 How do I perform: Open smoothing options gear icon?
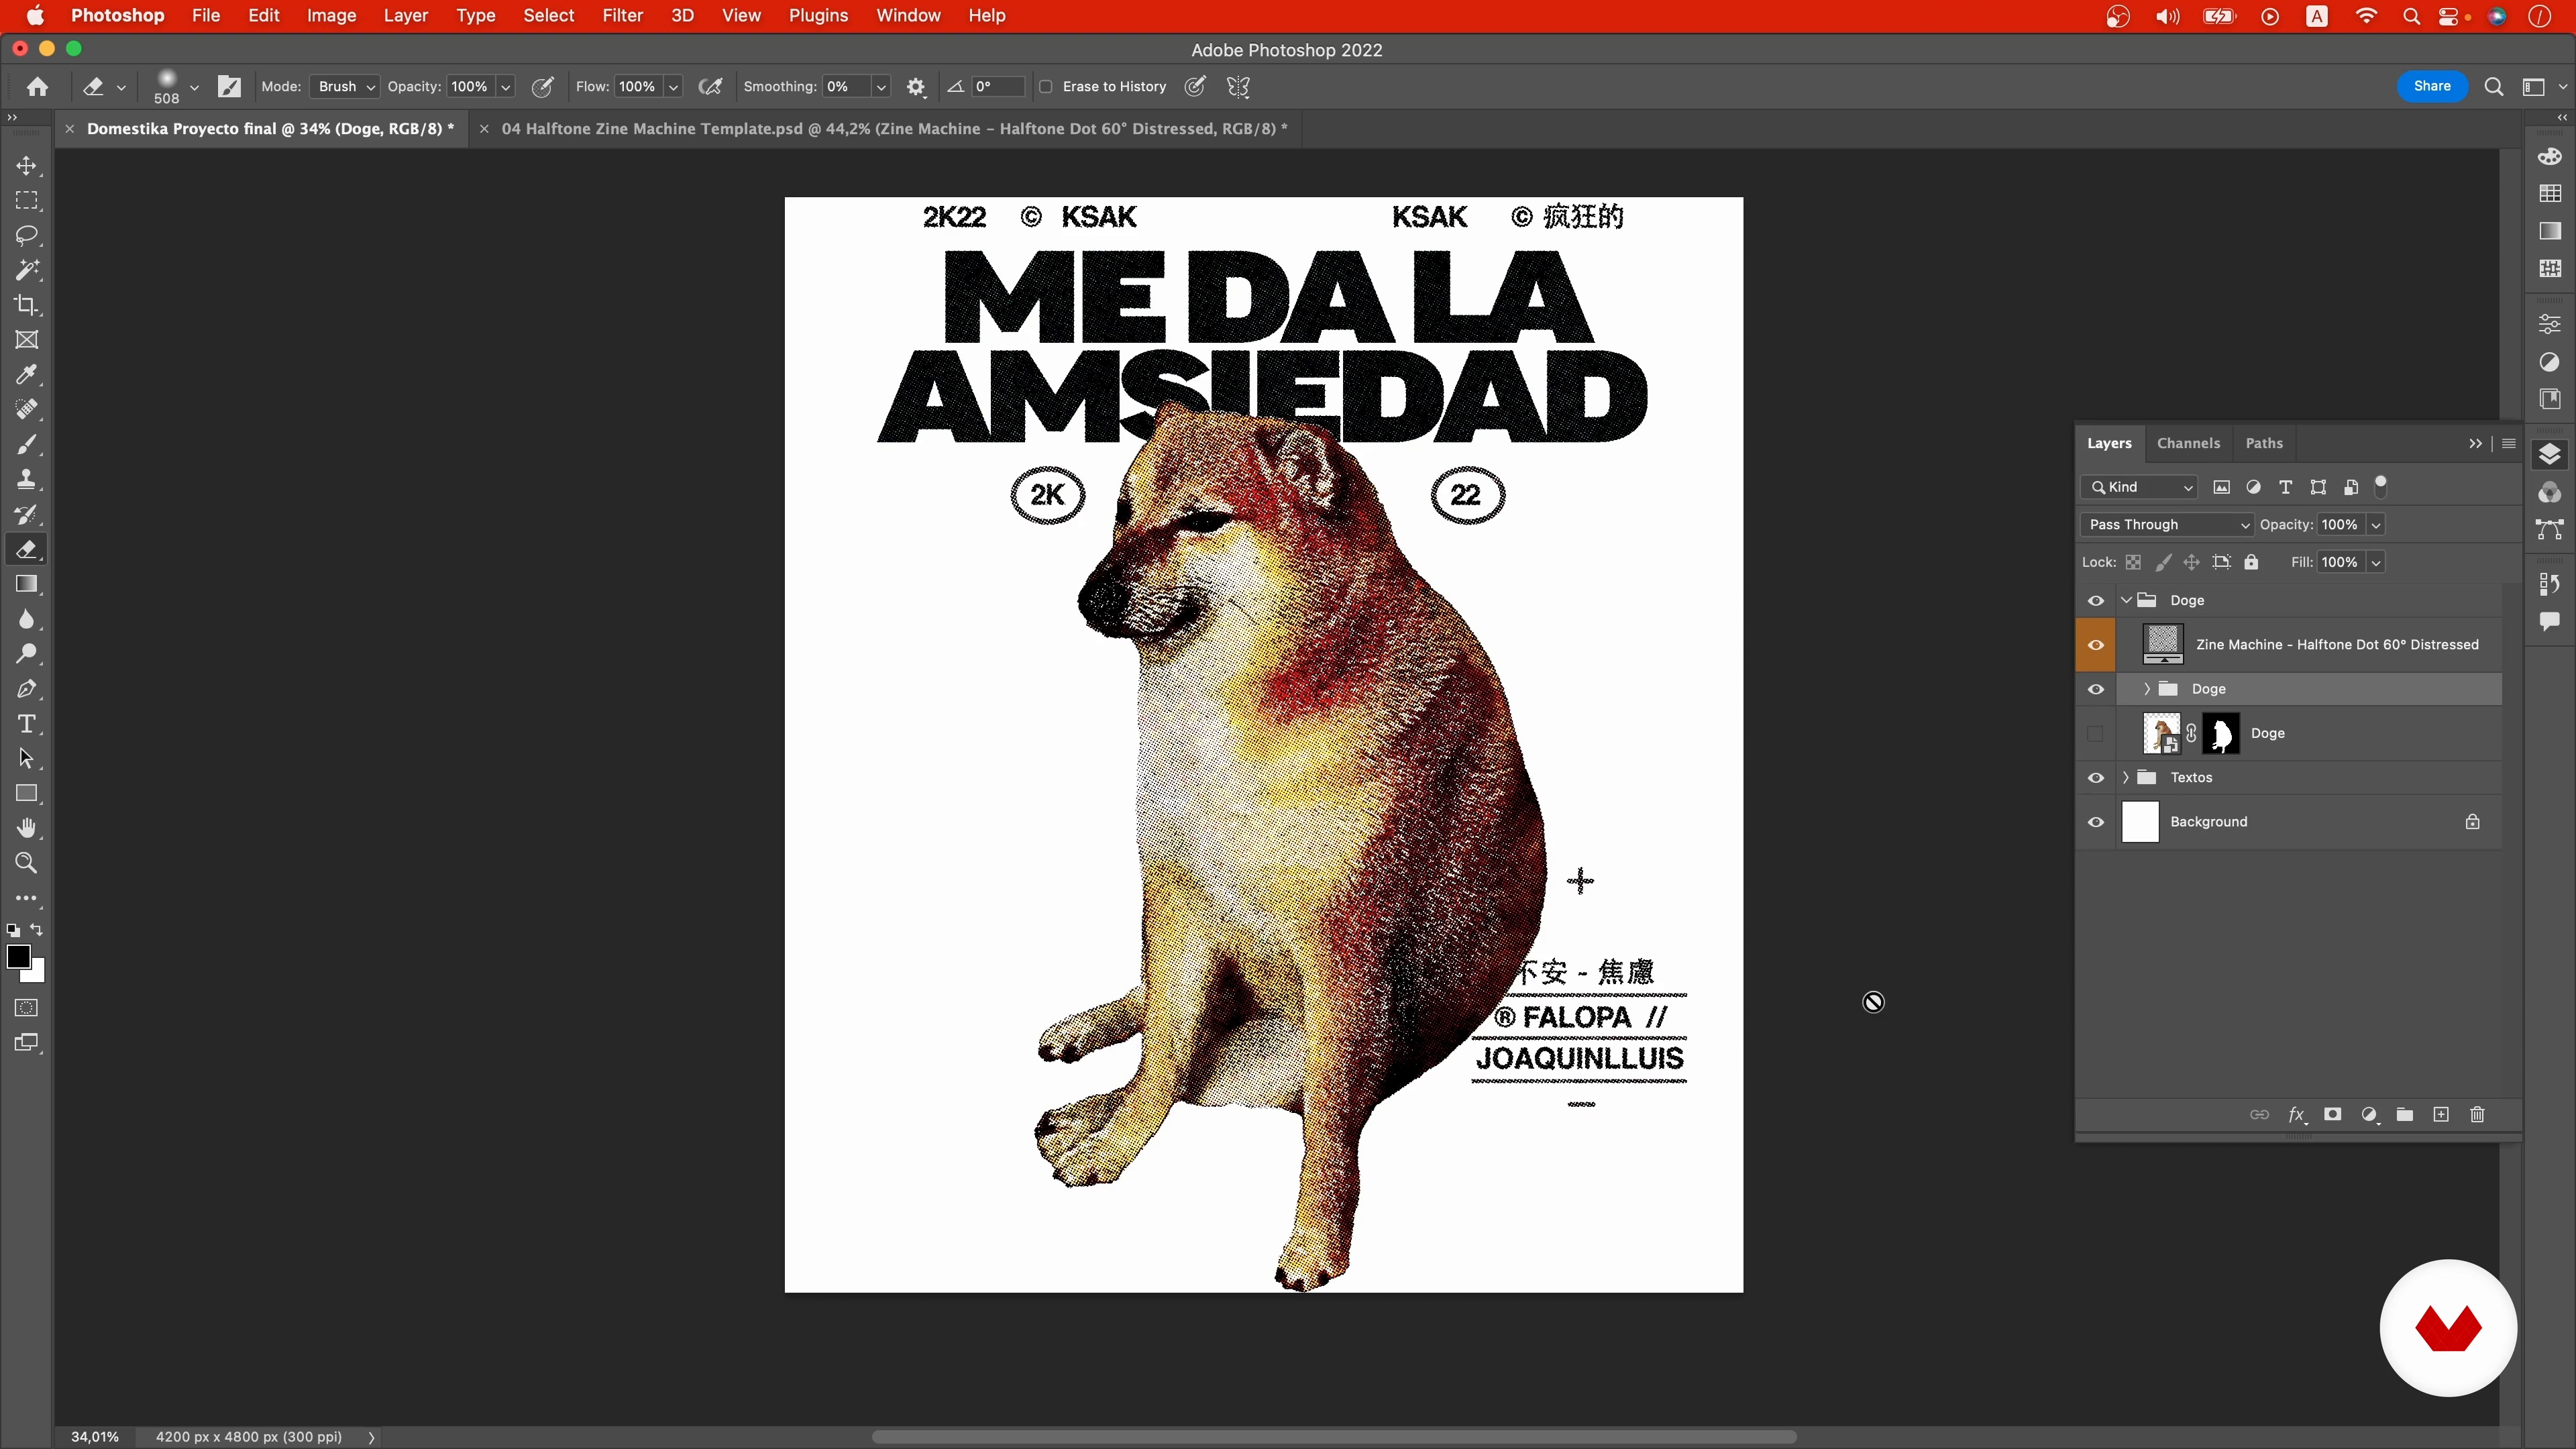tap(916, 87)
